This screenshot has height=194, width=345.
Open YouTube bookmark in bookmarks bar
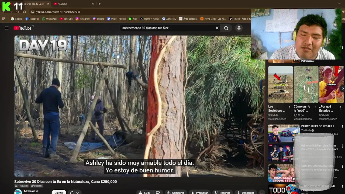click(x=66, y=19)
